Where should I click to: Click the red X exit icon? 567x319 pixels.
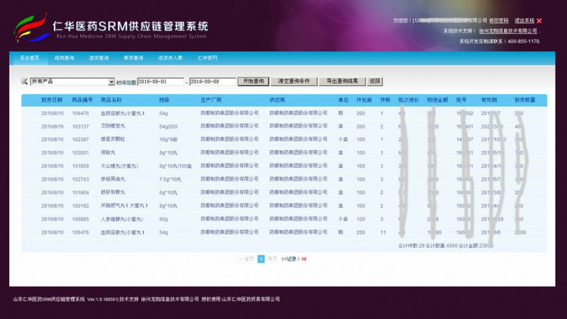539,21
